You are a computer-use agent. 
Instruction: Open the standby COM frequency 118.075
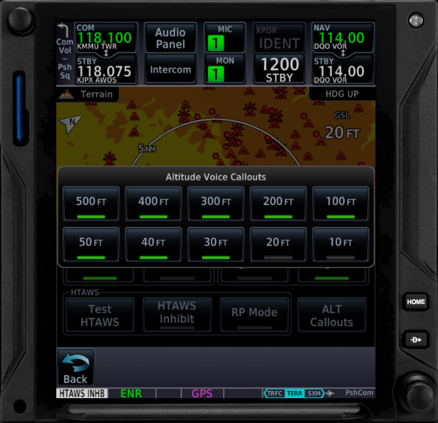pyautogui.click(x=106, y=70)
